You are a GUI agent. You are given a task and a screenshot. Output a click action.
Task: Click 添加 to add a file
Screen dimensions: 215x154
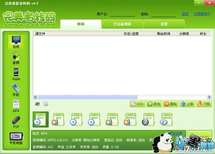click(x=154, y=104)
